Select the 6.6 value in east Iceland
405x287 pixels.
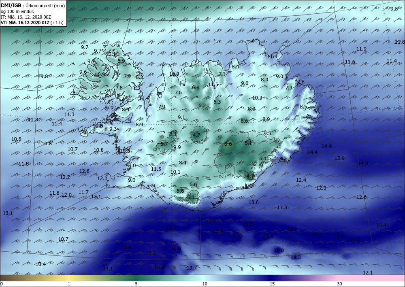(x=244, y=121)
